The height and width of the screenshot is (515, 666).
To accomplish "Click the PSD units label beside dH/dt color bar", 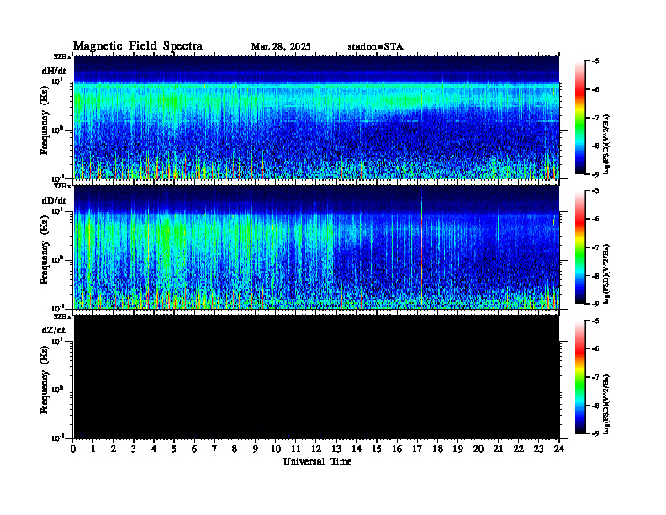I will pos(606,144).
